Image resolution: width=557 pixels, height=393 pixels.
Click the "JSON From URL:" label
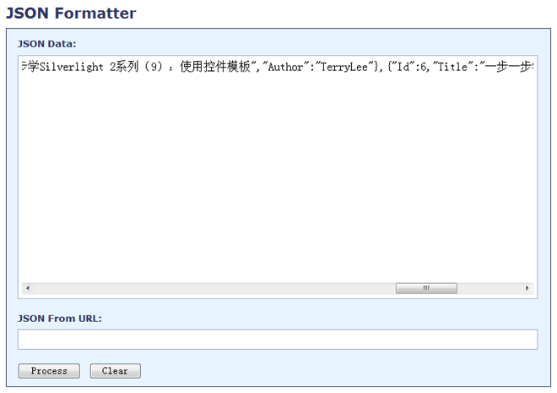point(59,319)
